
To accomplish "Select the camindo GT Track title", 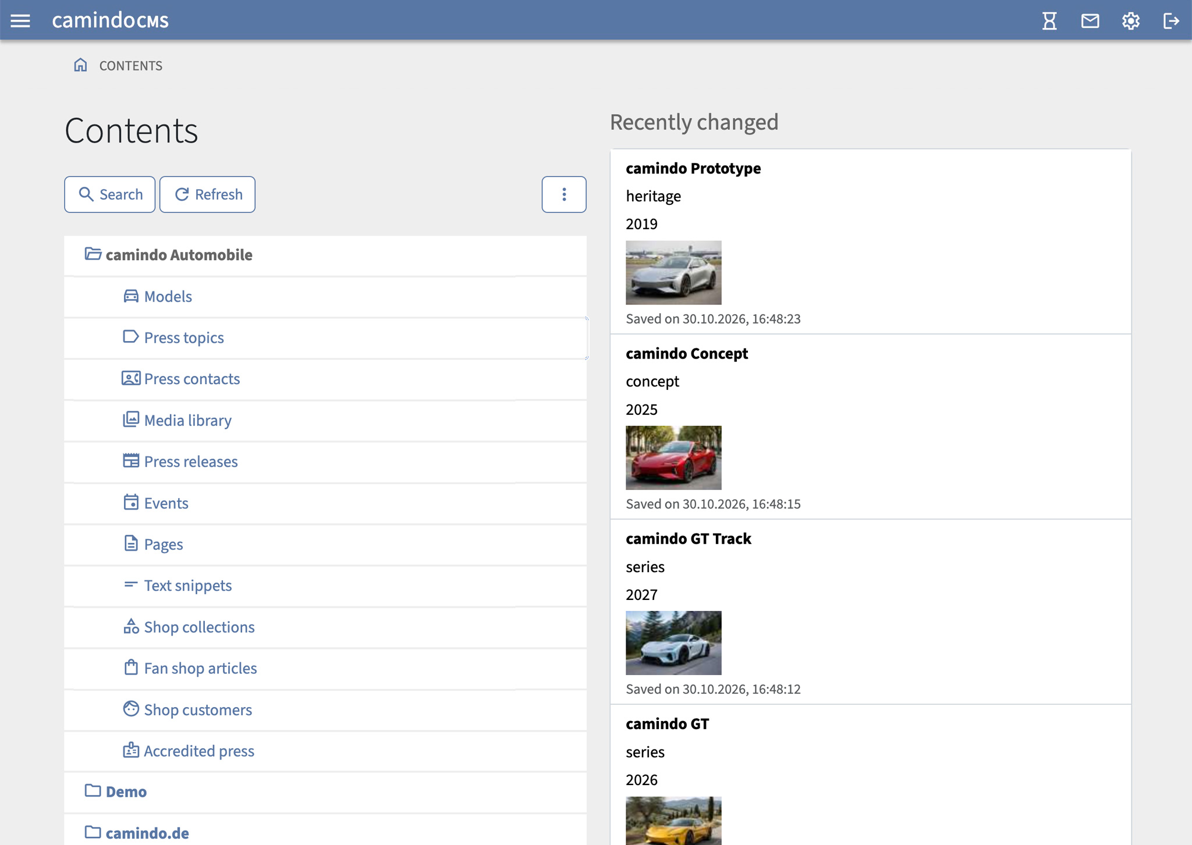I will click(689, 538).
